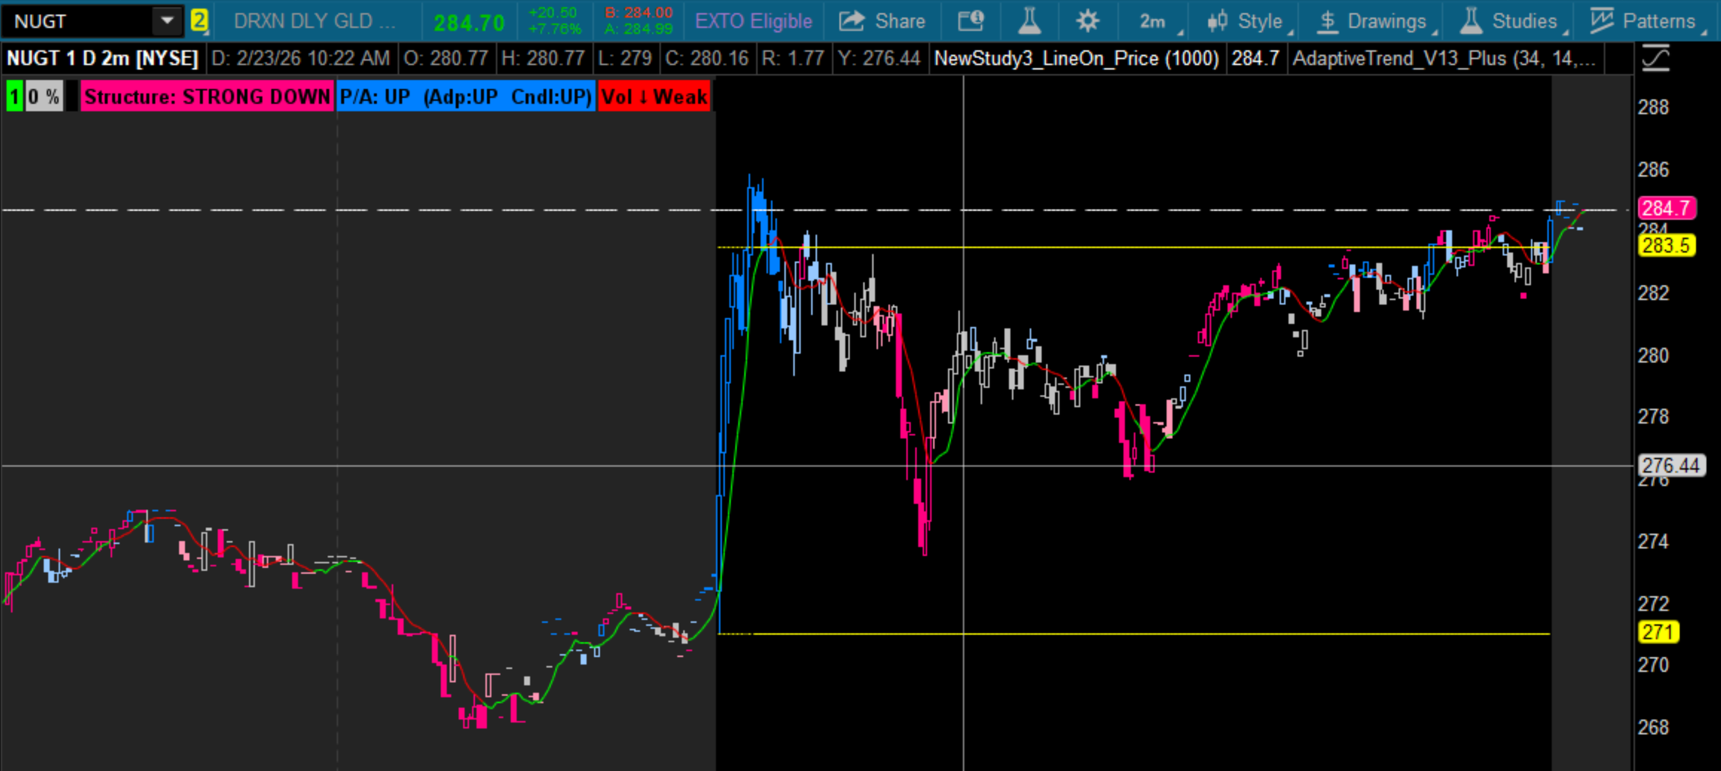Viewport: 1721px width, 771px height.
Task: Click the green 1 status label
Action: coord(14,97)
